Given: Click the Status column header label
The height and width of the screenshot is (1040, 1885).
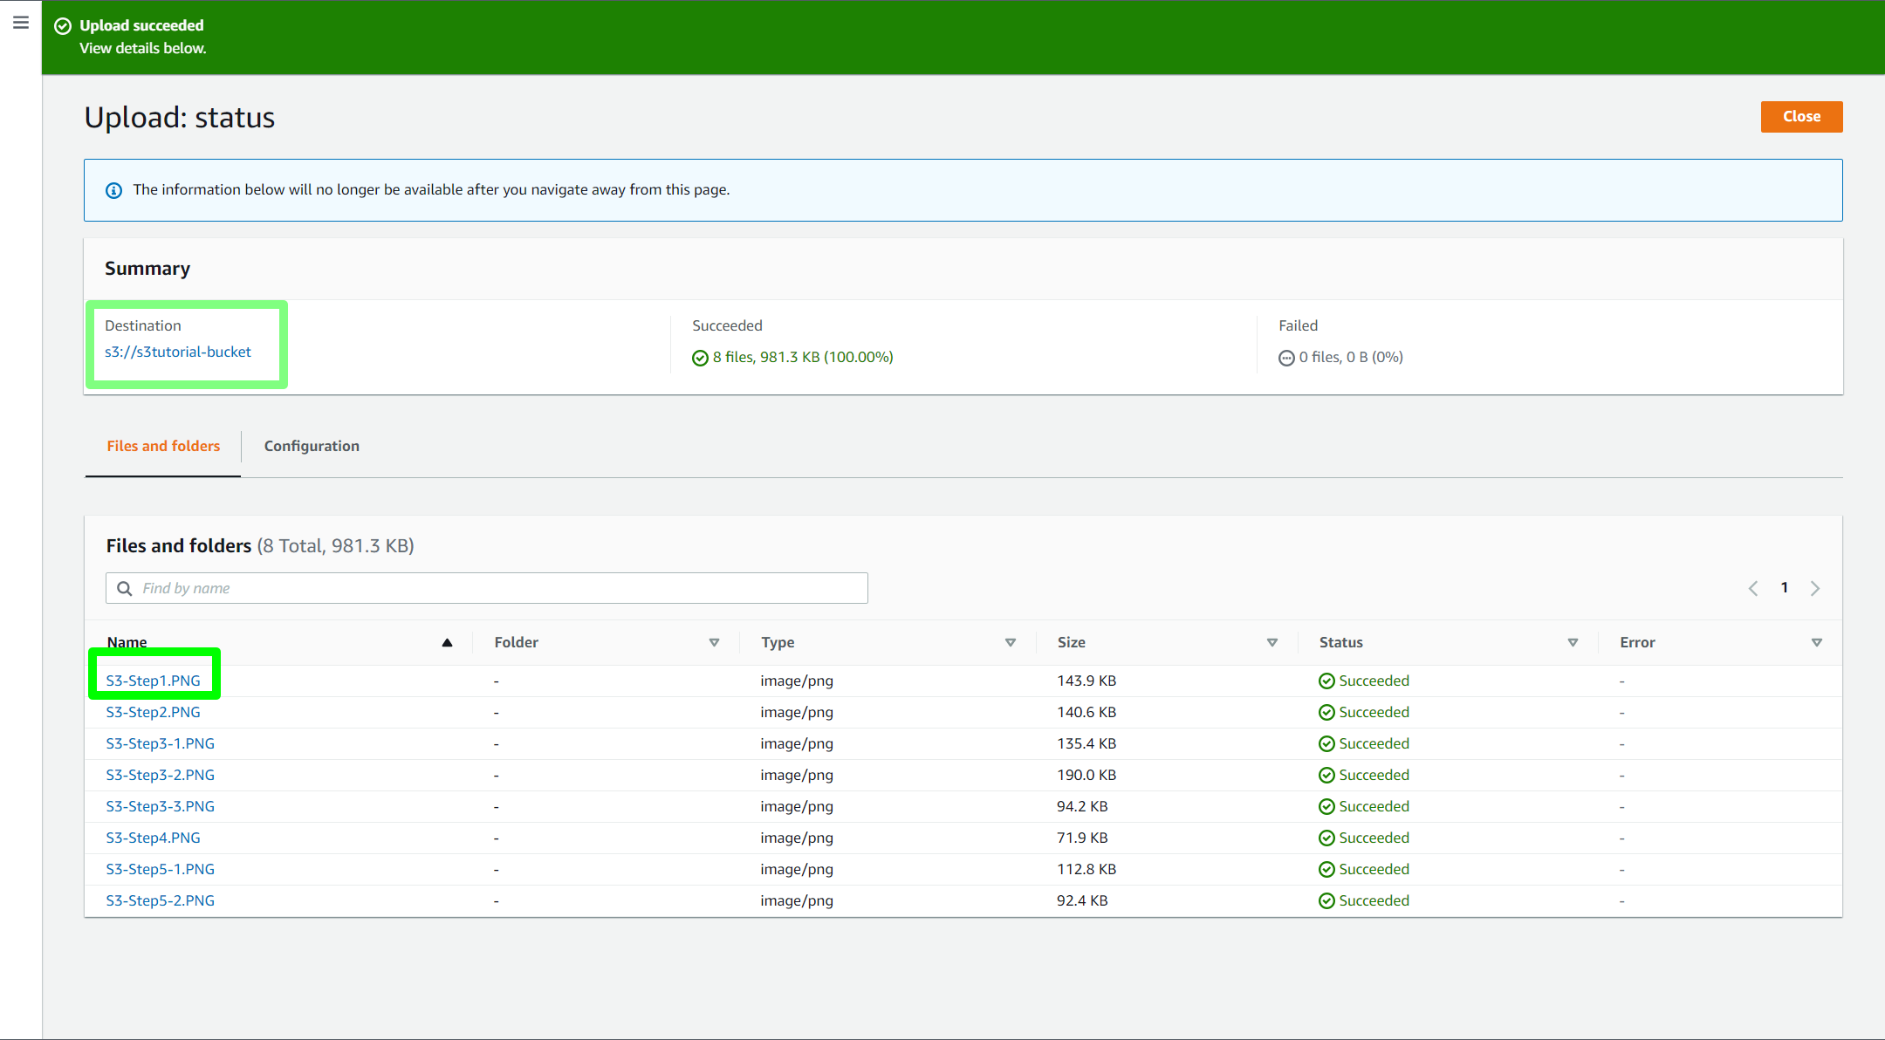Looking at the screenshot, I should (1340, 642).
